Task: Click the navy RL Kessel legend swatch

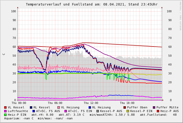Action: click(x=31, y=108)
